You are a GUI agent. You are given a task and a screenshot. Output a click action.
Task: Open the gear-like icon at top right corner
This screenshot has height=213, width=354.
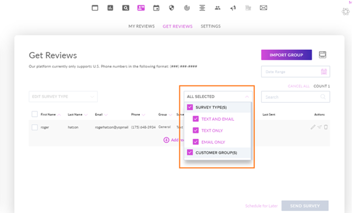click(x=346, y=11)
